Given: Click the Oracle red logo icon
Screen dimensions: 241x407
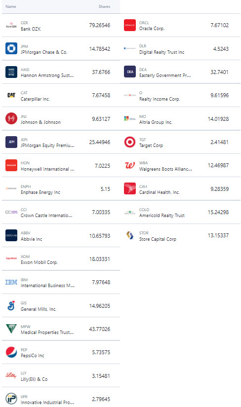Looking at the screenshot, I should pyautogui.click(x=130, y=25).
